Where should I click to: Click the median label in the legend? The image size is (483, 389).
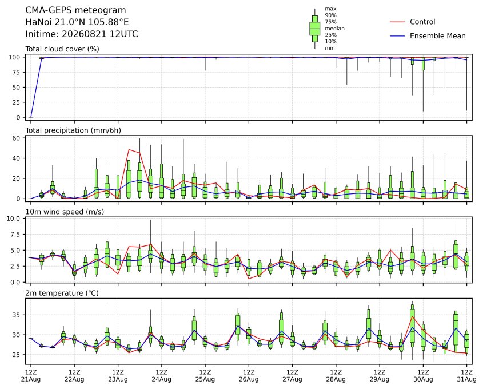tap(334, 29)
